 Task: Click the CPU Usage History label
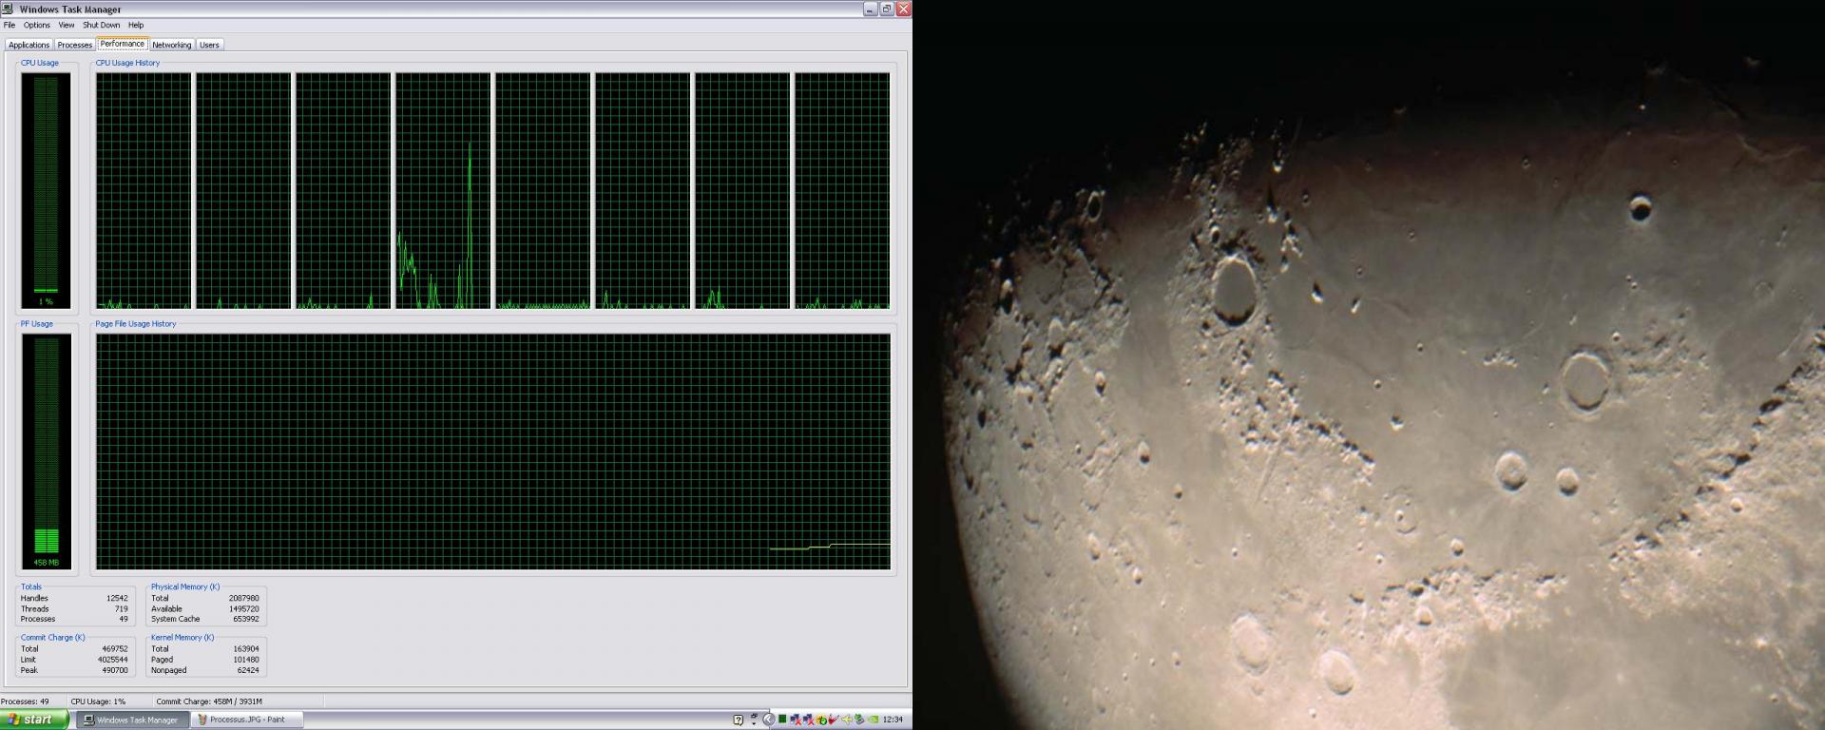[127, 63]
